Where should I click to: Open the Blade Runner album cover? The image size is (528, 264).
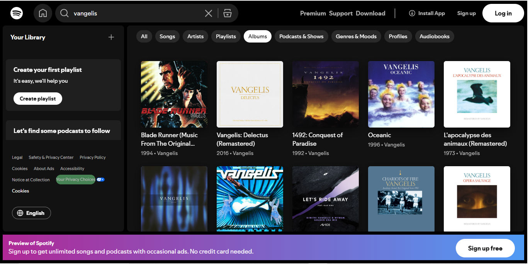(174, 94)
